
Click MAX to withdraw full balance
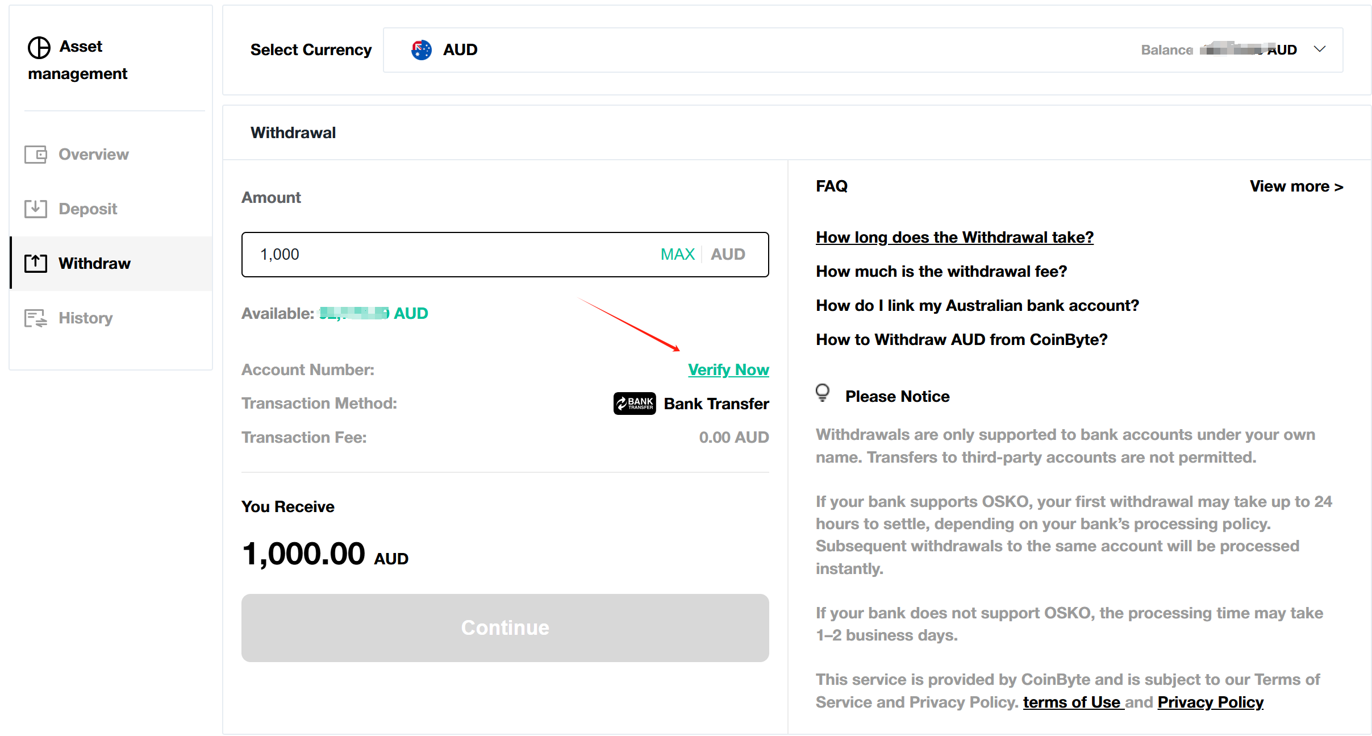pos(677,254)
